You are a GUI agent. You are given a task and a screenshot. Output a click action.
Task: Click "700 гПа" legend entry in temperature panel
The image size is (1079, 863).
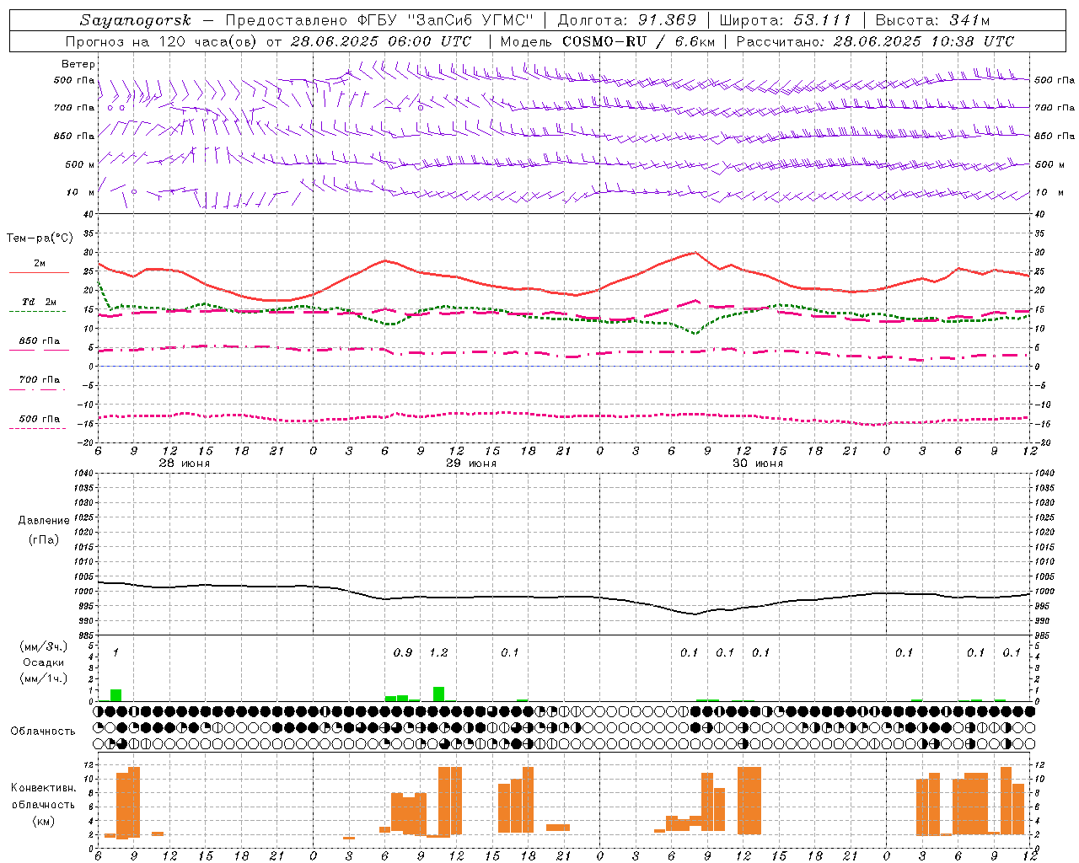[40, 380]
